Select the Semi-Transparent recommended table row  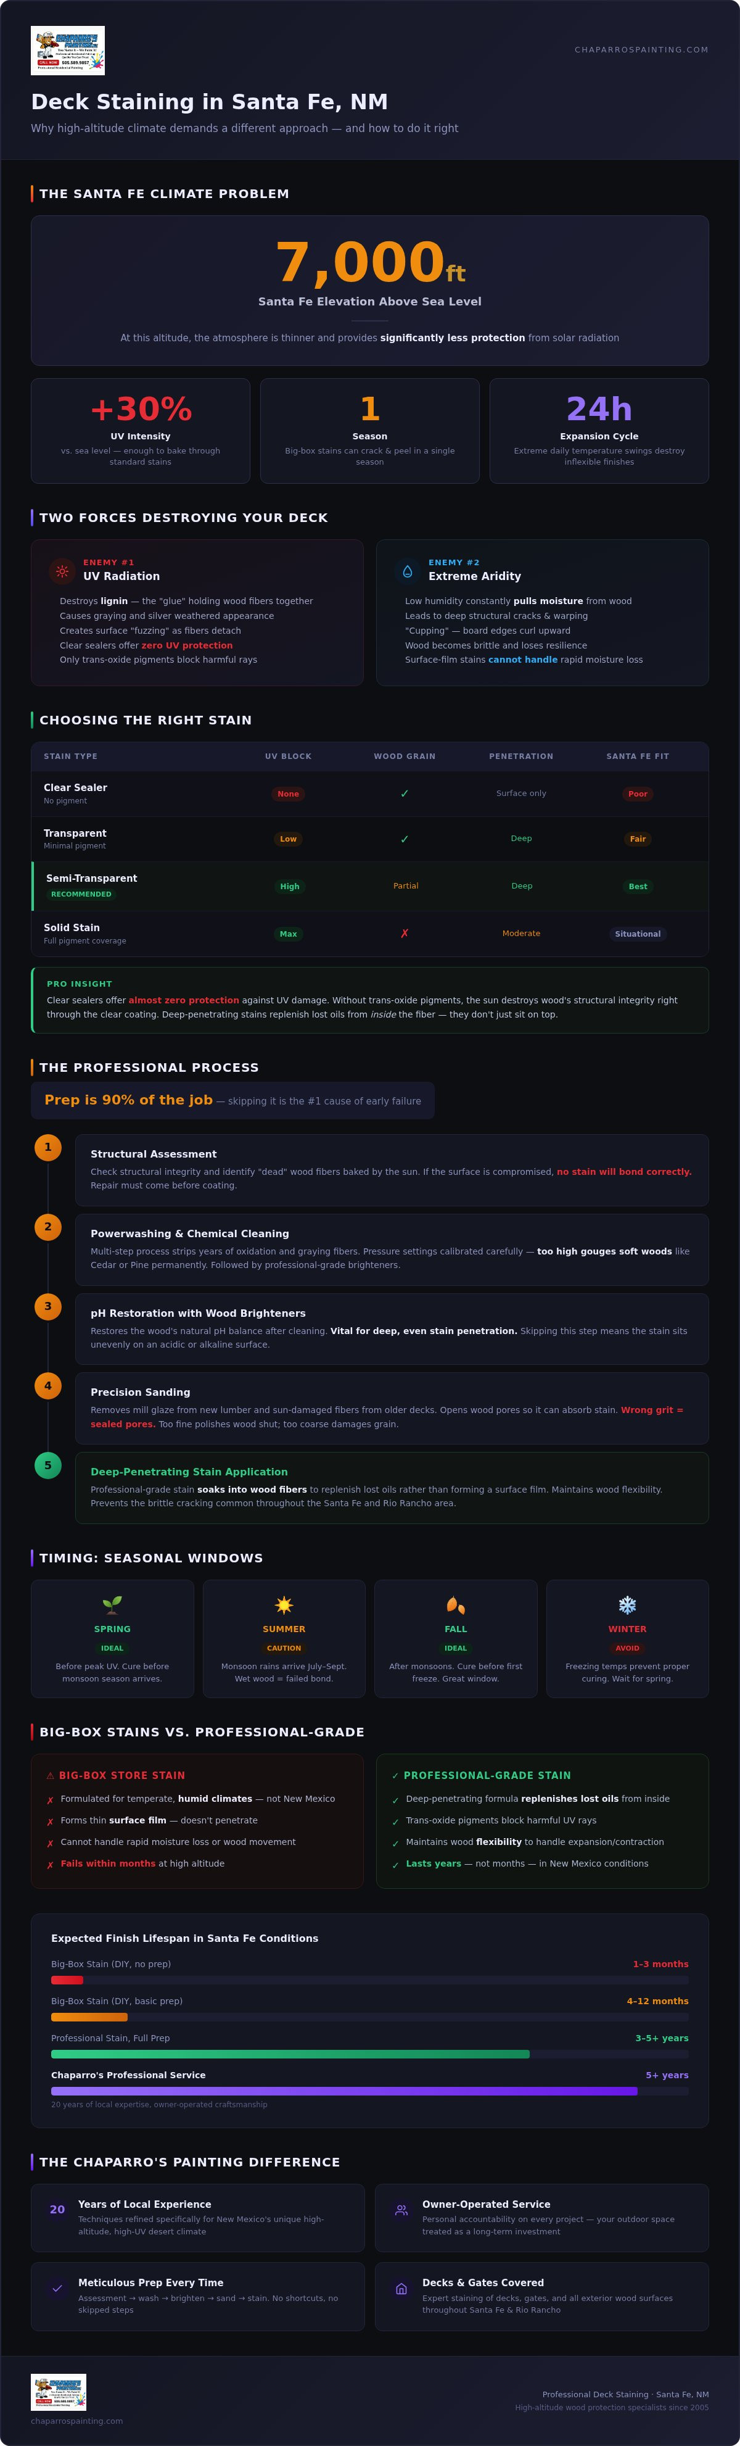click(x=370, y=886)
